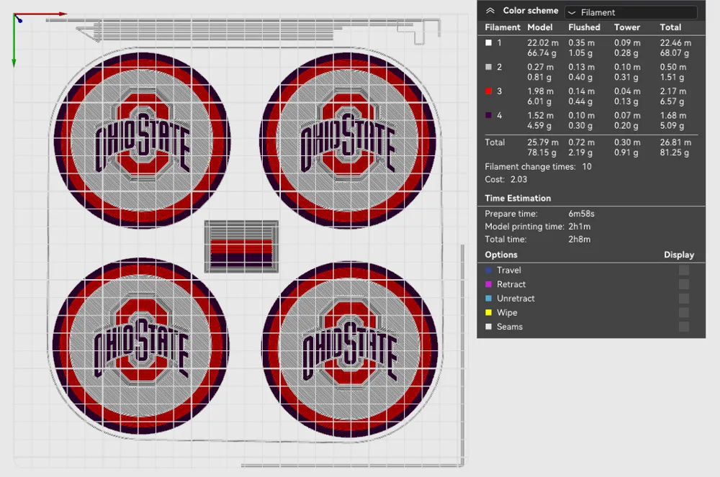720x477 pixels.
Task: Click the green Y-axis arrow gizmo
Action: (14, 43)
